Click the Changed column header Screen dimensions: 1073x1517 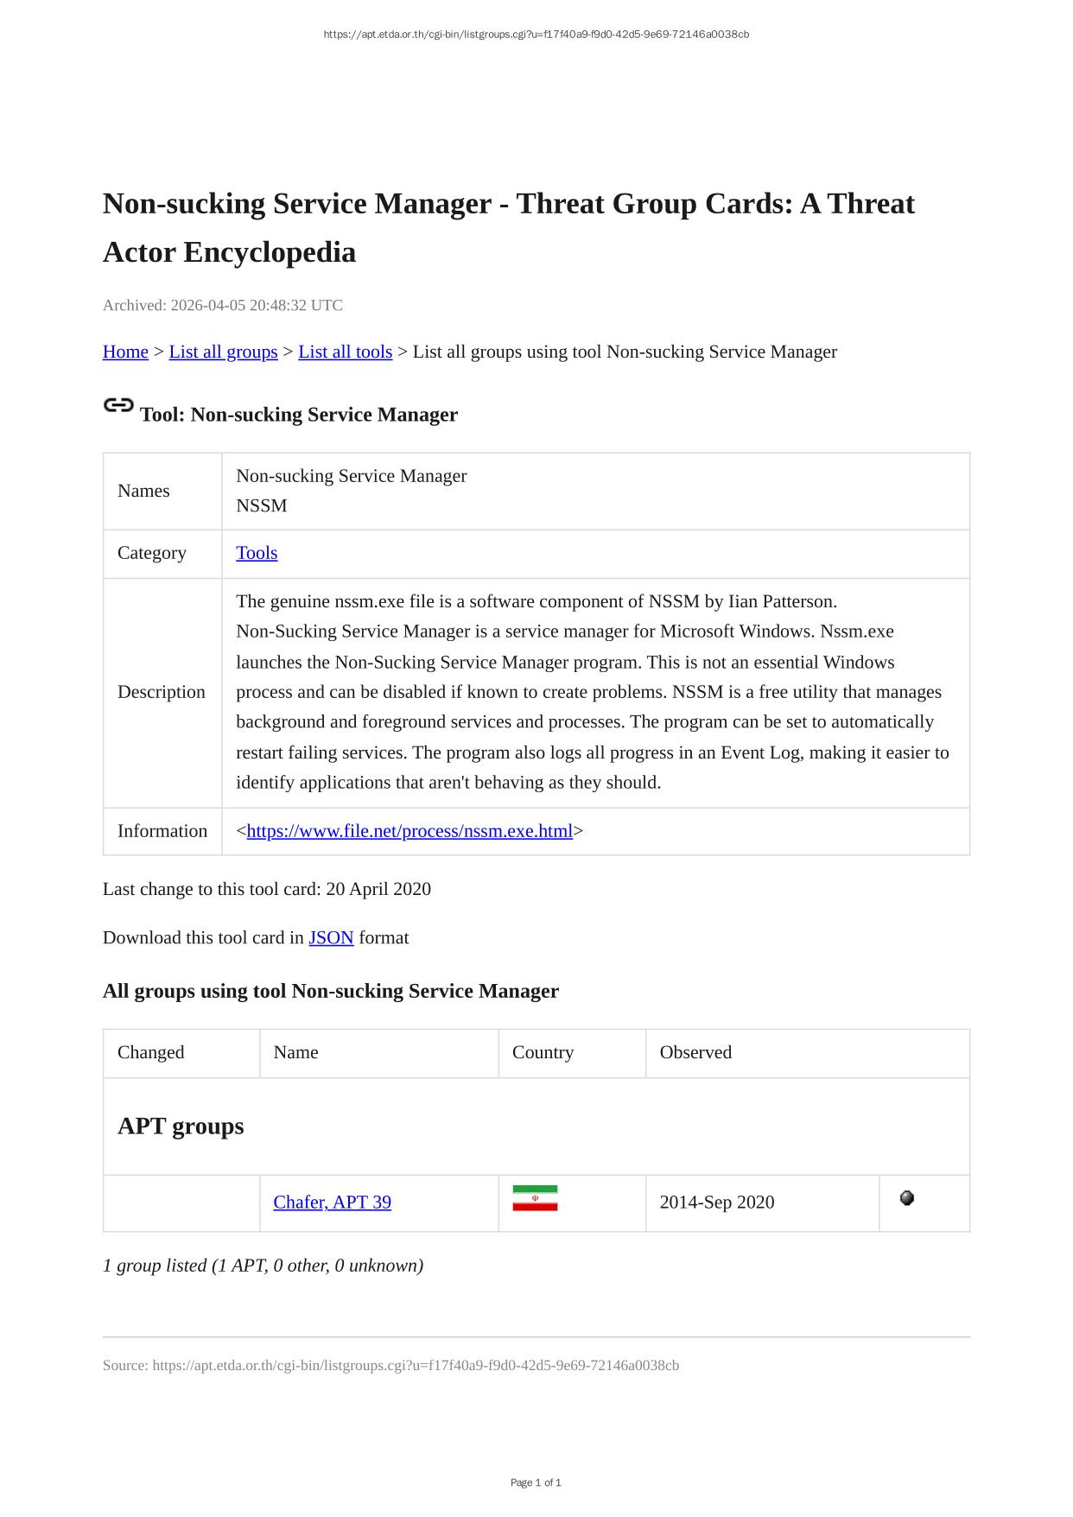pyautogui.click(x=151, y=1052)
